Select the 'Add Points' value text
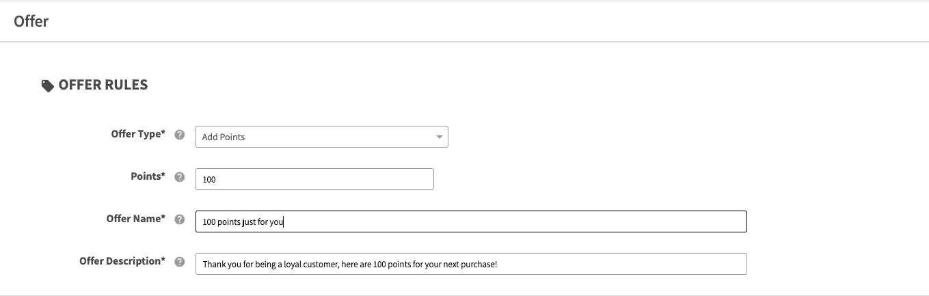Image resolution: width=929 pixels, height=296 pixels. (x=224, y=137)
